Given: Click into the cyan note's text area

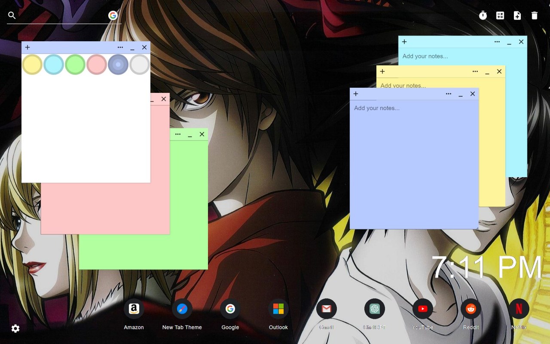Looking at the screenshot, I should pos(463,56).
